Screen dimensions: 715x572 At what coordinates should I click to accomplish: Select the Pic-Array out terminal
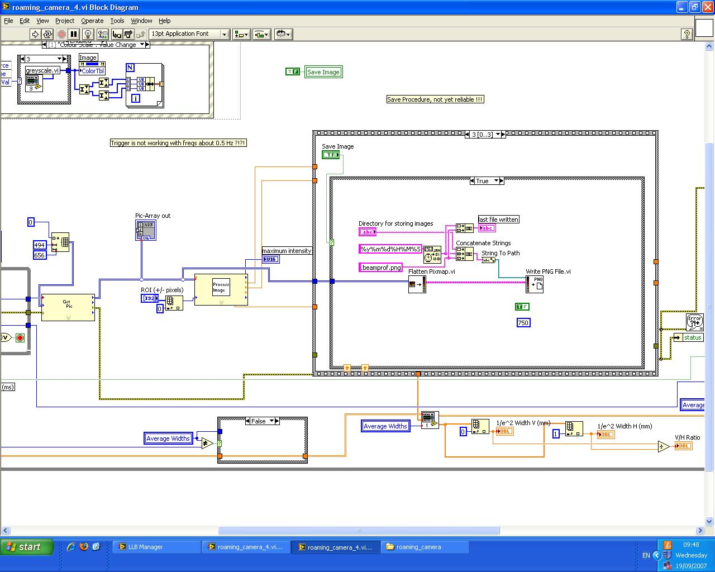(x=146, y=230)
